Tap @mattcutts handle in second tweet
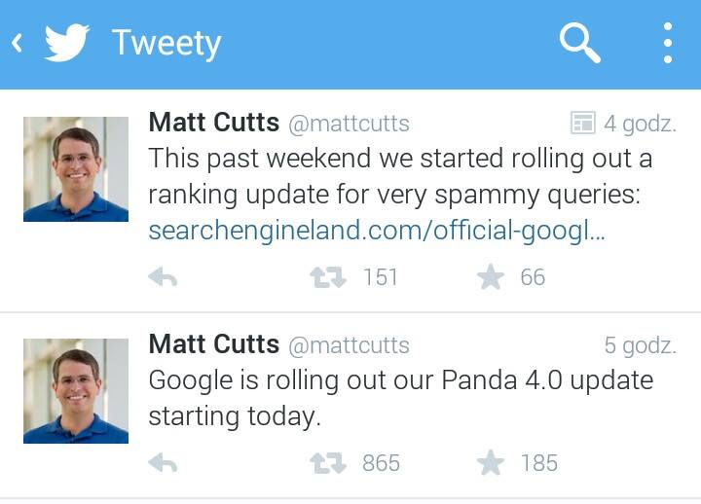The image size is (701, 504). pyautogui.click(x=349, y=345)
